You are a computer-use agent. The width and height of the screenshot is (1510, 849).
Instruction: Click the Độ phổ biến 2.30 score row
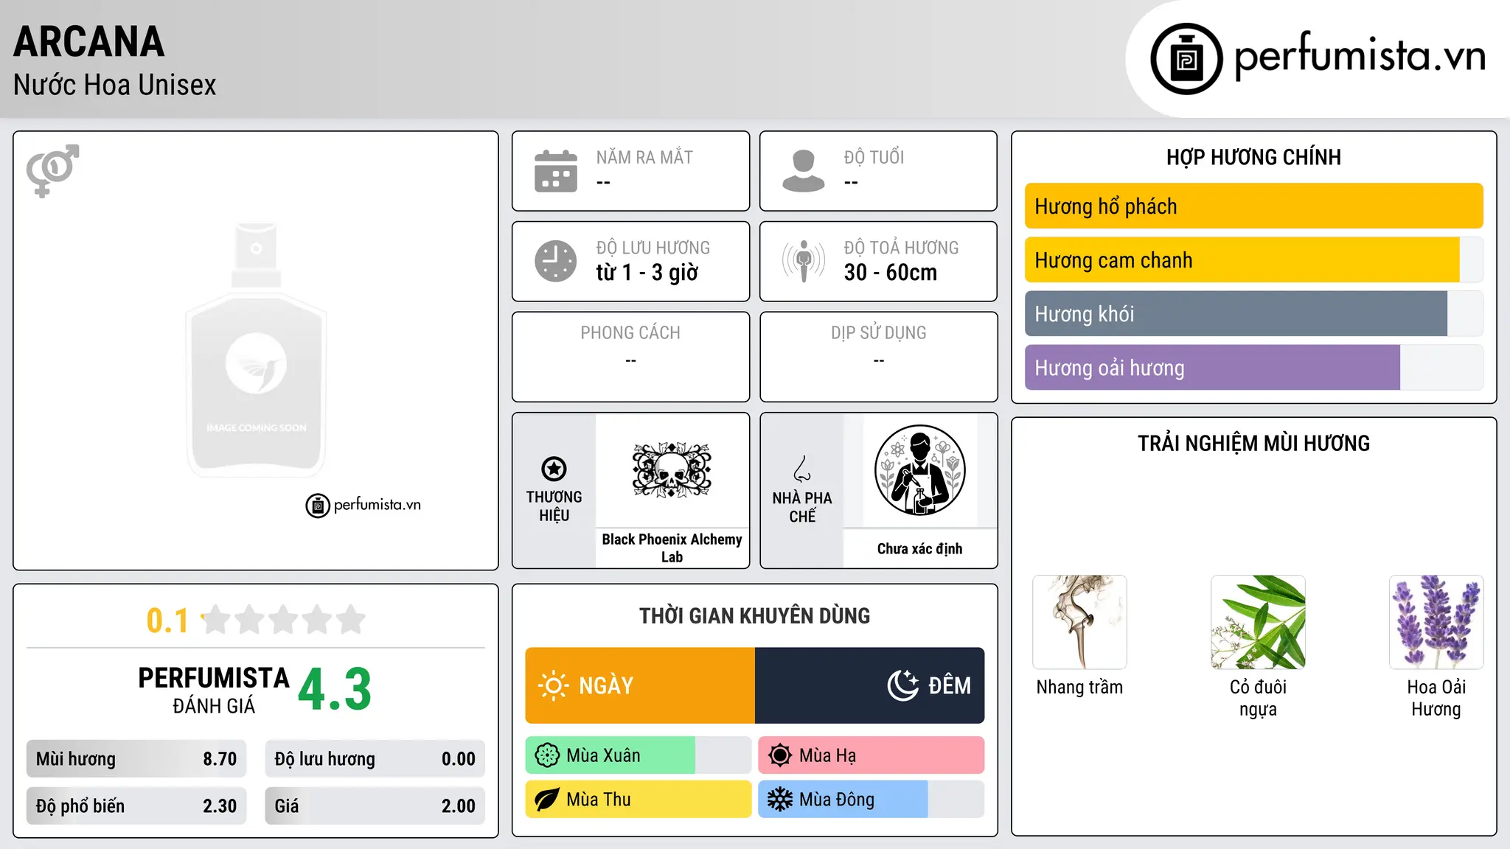click(136, 806)
